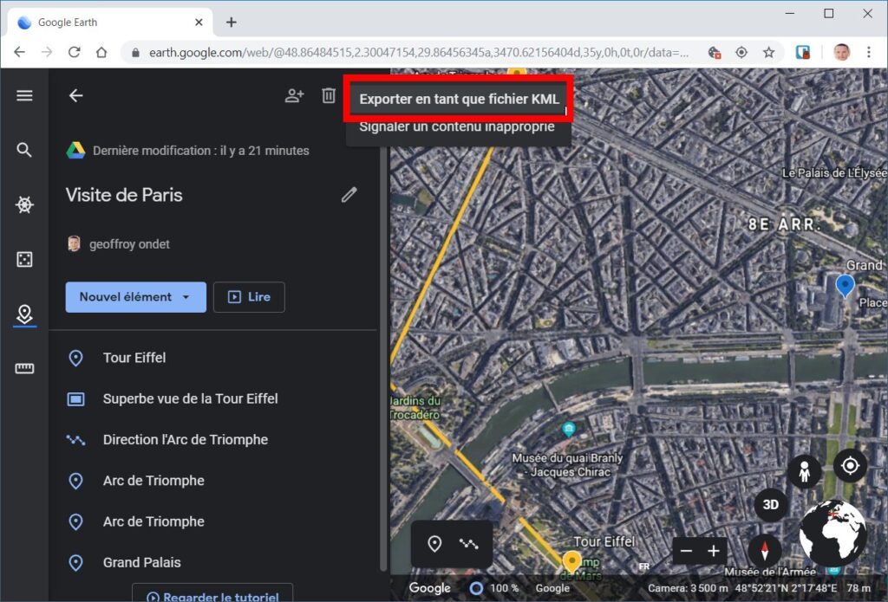
Task: Open the search tool in sidebar
Action: (24, 150)
